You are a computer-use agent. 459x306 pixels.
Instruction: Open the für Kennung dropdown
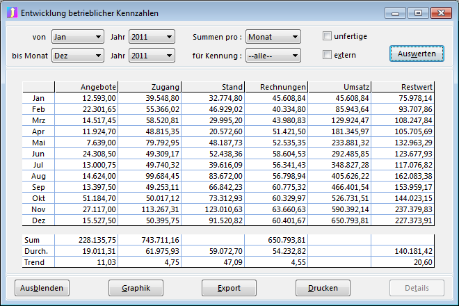[x=273, y=56]
